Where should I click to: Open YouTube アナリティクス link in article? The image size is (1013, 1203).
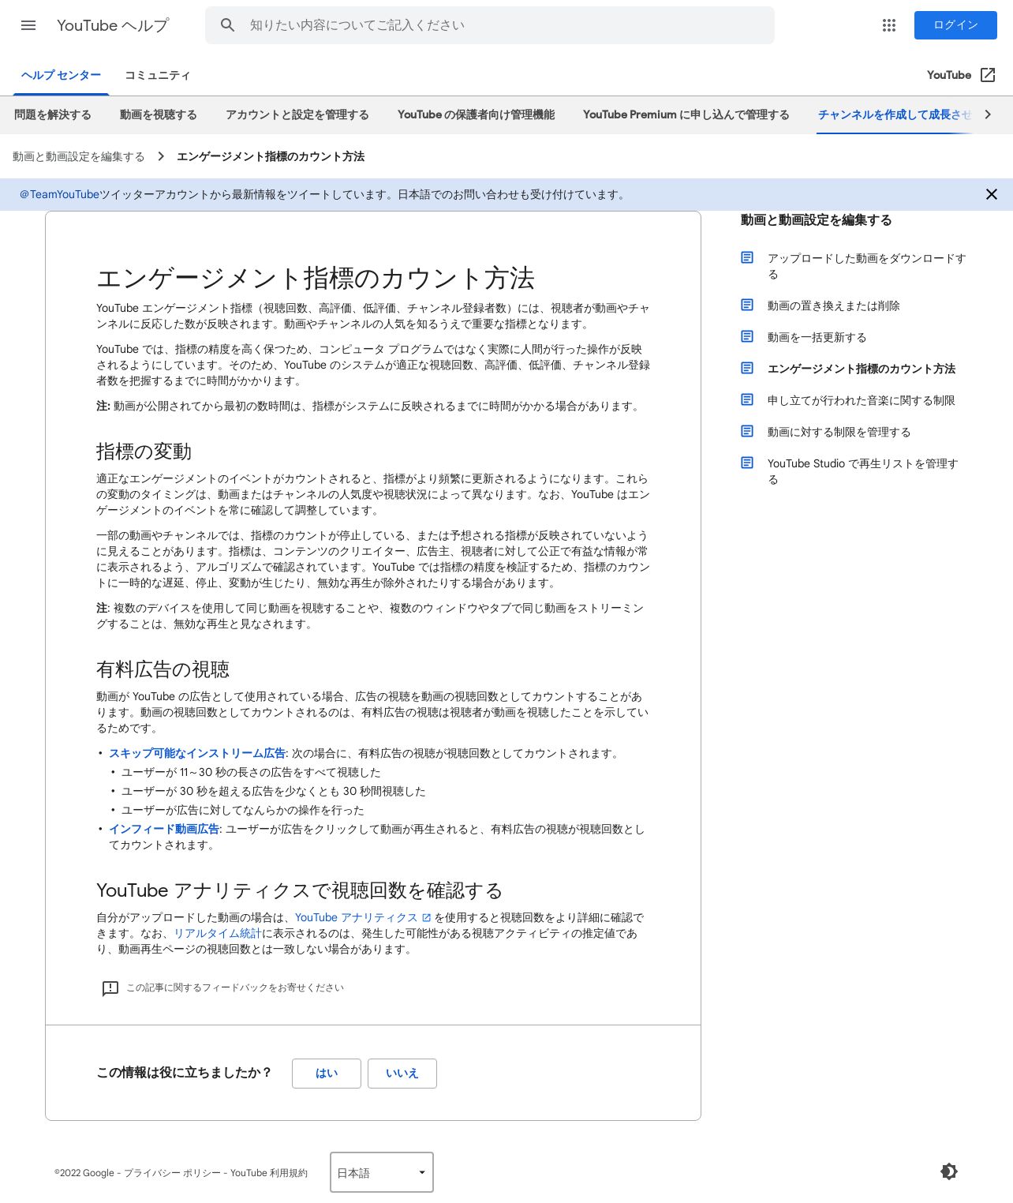(363, 918)
